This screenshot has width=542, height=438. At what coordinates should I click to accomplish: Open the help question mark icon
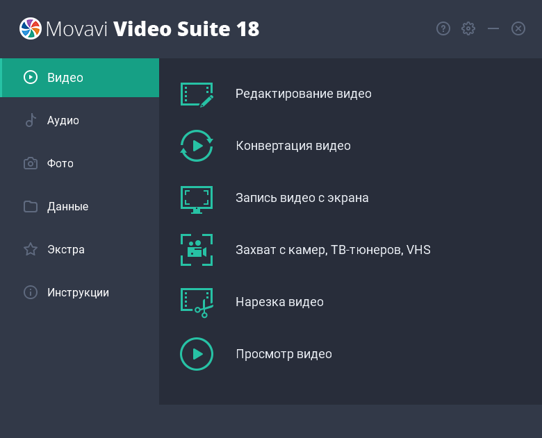(x=443, y=28)
